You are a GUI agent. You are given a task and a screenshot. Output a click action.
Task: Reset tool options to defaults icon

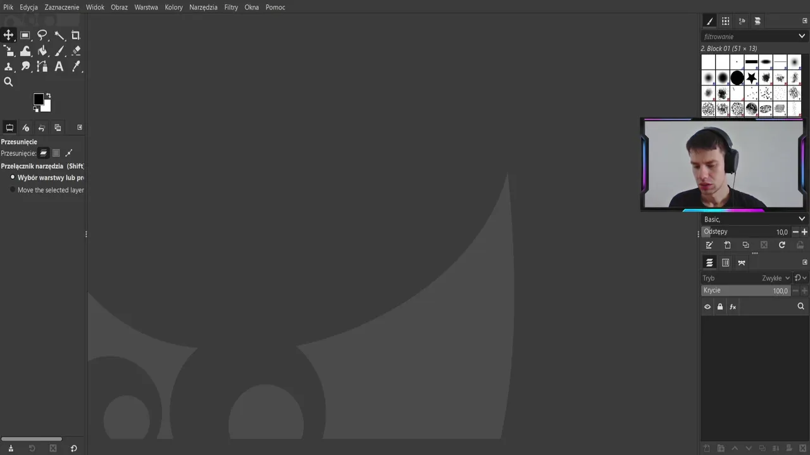(73, 448)
